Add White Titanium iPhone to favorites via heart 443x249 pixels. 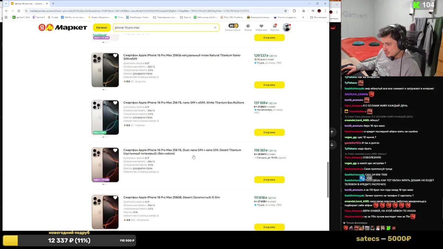pyautogui.click(x=115, y=103)
